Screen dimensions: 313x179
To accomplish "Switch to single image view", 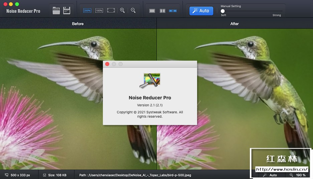I will coord(152,11).
